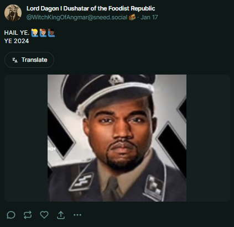Click the translate glyph inside the Translate button

coord(15,60)
